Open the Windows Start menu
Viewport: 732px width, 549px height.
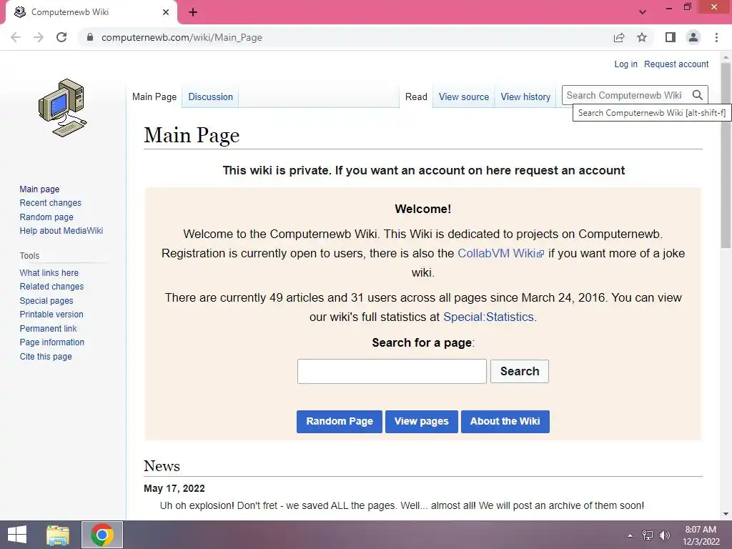click(x=17, y=535)
